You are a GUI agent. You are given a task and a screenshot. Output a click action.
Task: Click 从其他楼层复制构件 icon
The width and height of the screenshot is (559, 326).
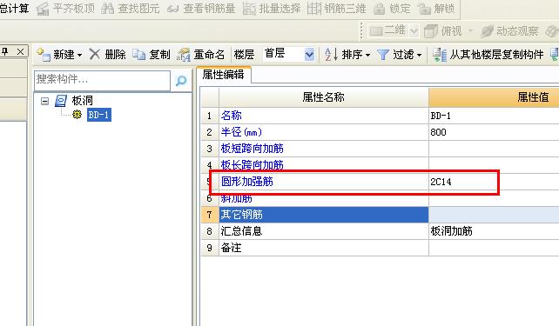click(x=440, y=55)
